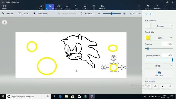The width and height of the screenshot is (176, 99).
Task: Adjust the Espessura slider
Action: click(148, 48)
